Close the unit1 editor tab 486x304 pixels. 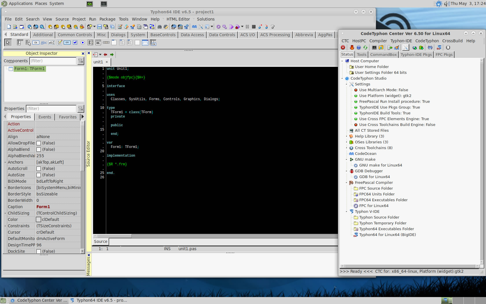[107, 62]
